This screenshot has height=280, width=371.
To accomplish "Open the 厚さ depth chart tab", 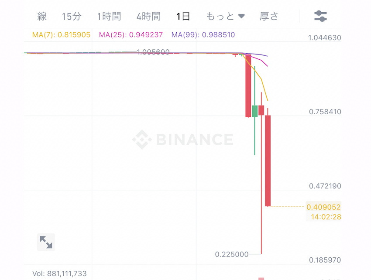I will 269,16.
